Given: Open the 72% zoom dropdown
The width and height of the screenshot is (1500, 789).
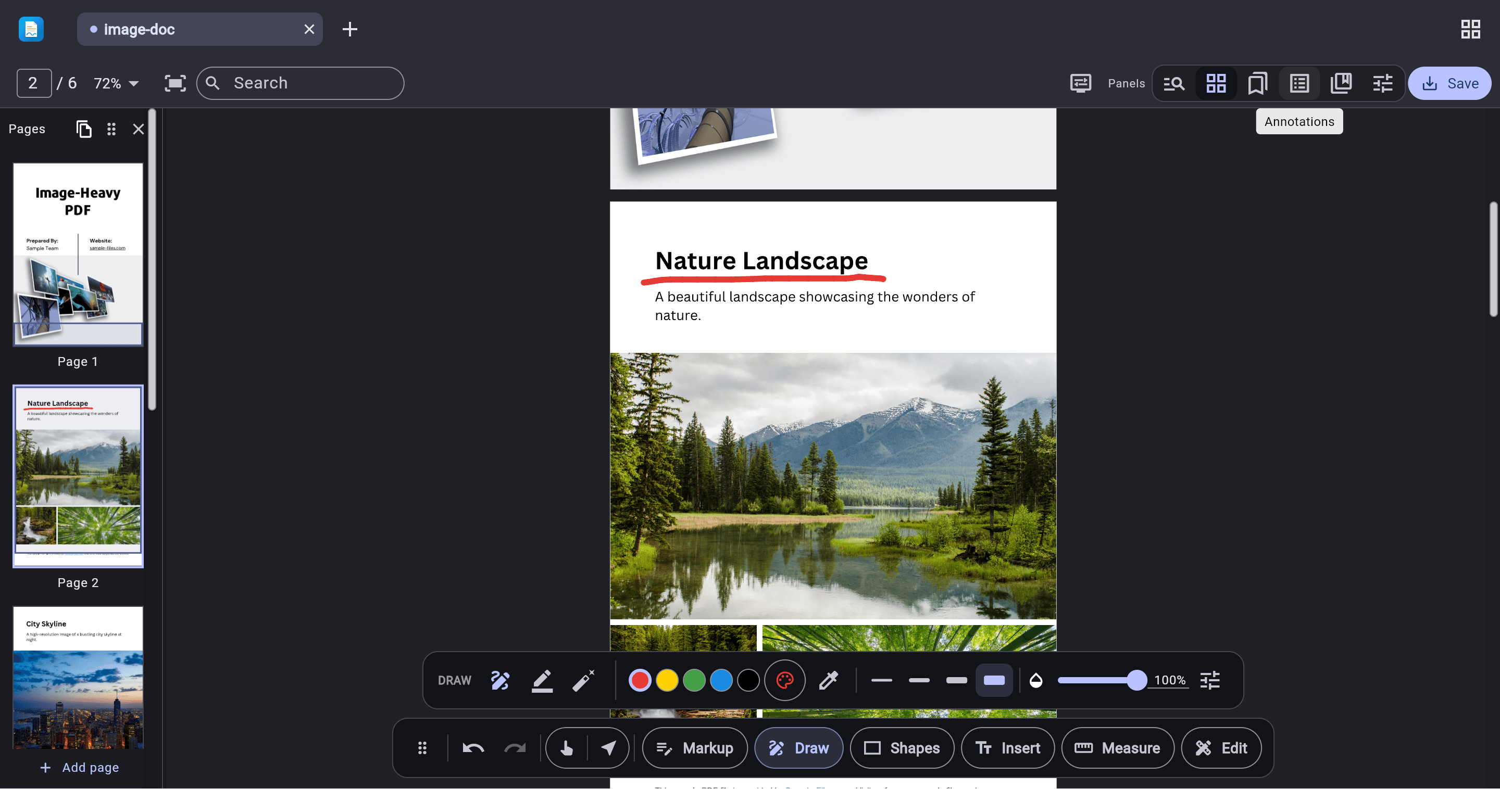Looking at the screenshot, I should click(117, 83).
